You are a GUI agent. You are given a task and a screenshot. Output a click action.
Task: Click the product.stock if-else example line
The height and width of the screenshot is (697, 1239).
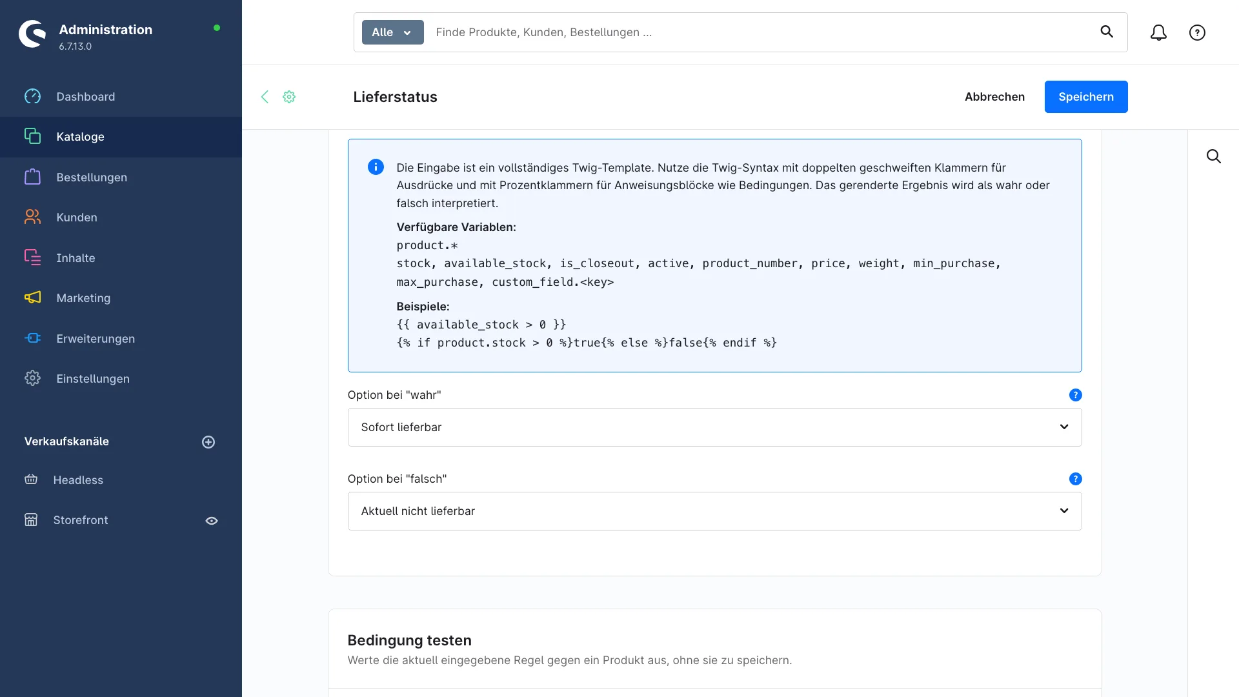pos(587,343)
